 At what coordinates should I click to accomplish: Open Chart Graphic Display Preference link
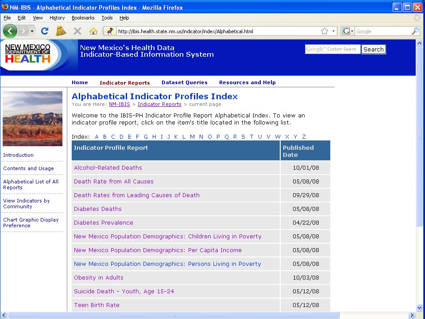[31, 222]
